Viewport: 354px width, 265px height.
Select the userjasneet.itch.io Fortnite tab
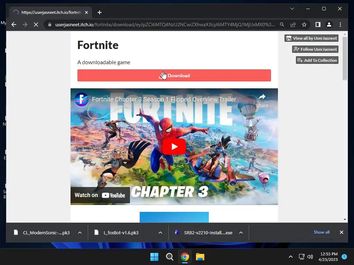50,12
